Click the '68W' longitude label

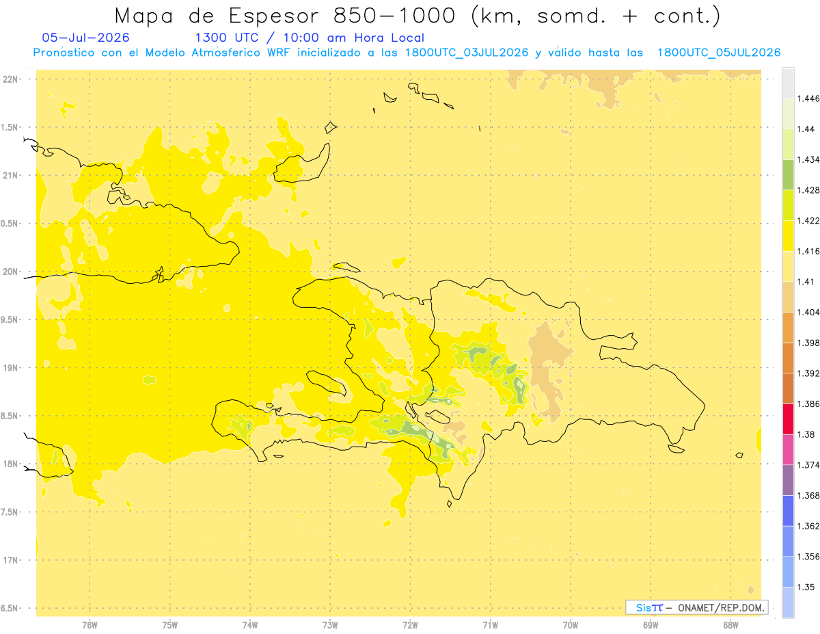pos(730,624)
